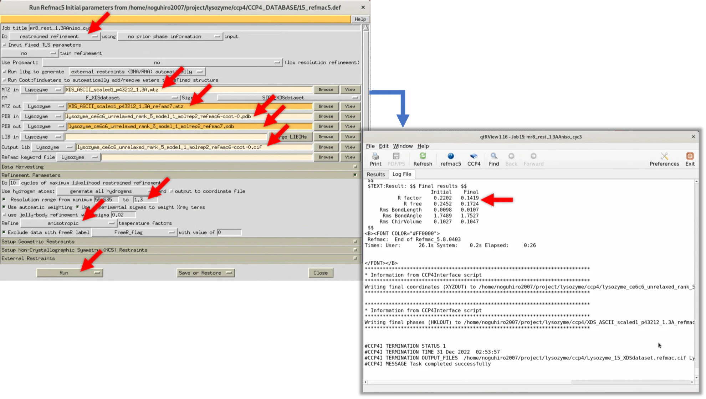Open Preferences tools icon

[664, 156]
